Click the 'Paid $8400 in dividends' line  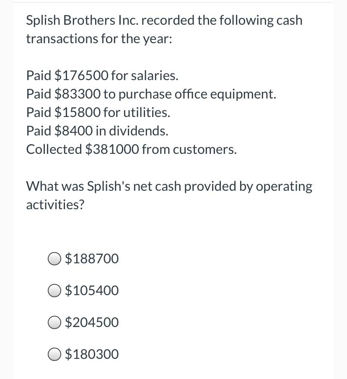pyautogui.click(x=97, y=131)
